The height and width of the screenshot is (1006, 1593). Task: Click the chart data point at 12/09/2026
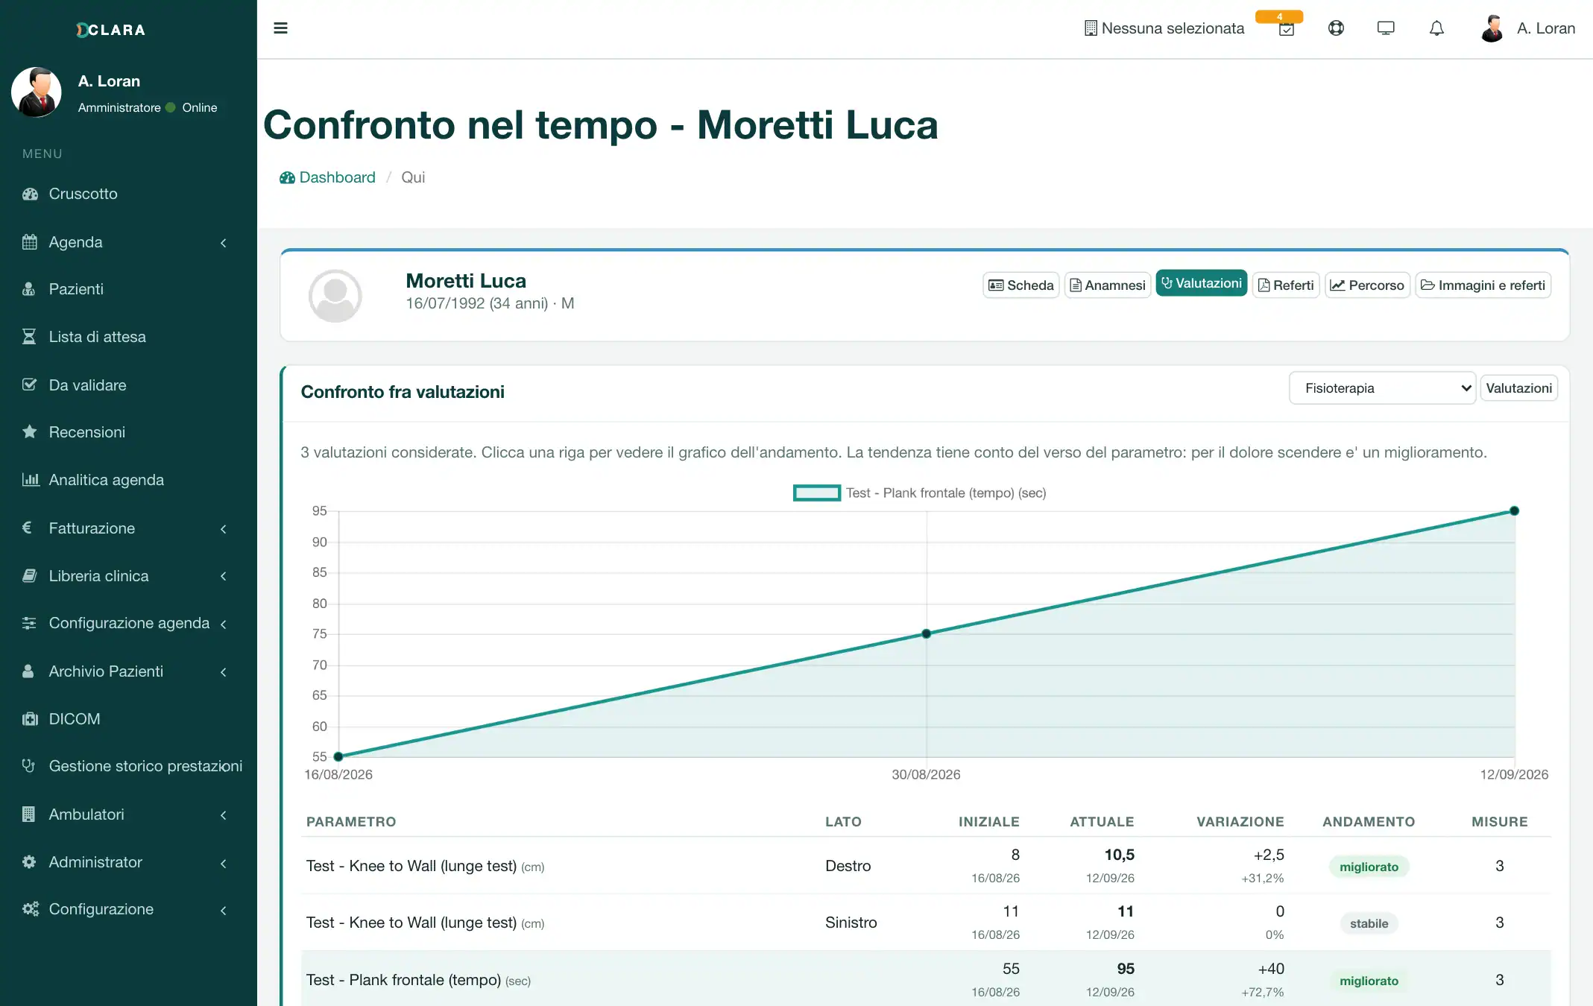point(1514,511)
